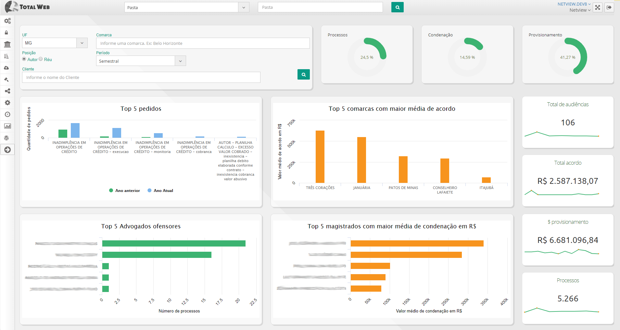Select the Autor radio button
This screenshot has width=620, height=330.
pos(24,59)
